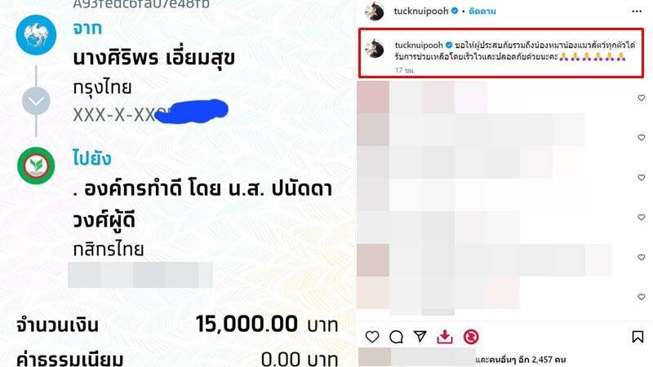This screenshot has width=653, height=367.
Task: Share the post via paper plane icon
Action: [420, 336]
